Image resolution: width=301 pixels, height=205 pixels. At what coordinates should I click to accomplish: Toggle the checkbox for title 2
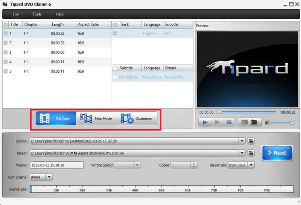pos(6,43)
